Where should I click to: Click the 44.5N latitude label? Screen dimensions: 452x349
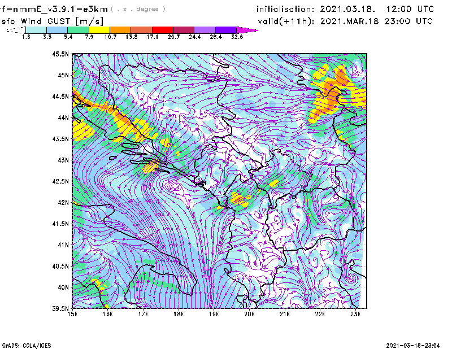pos(60,96)
